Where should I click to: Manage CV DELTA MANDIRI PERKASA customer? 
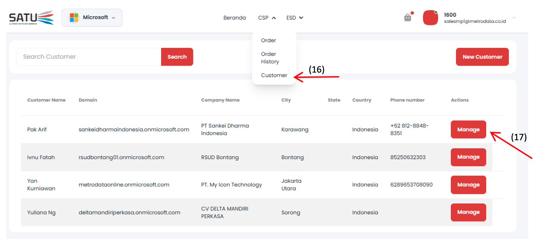point(468,212)
